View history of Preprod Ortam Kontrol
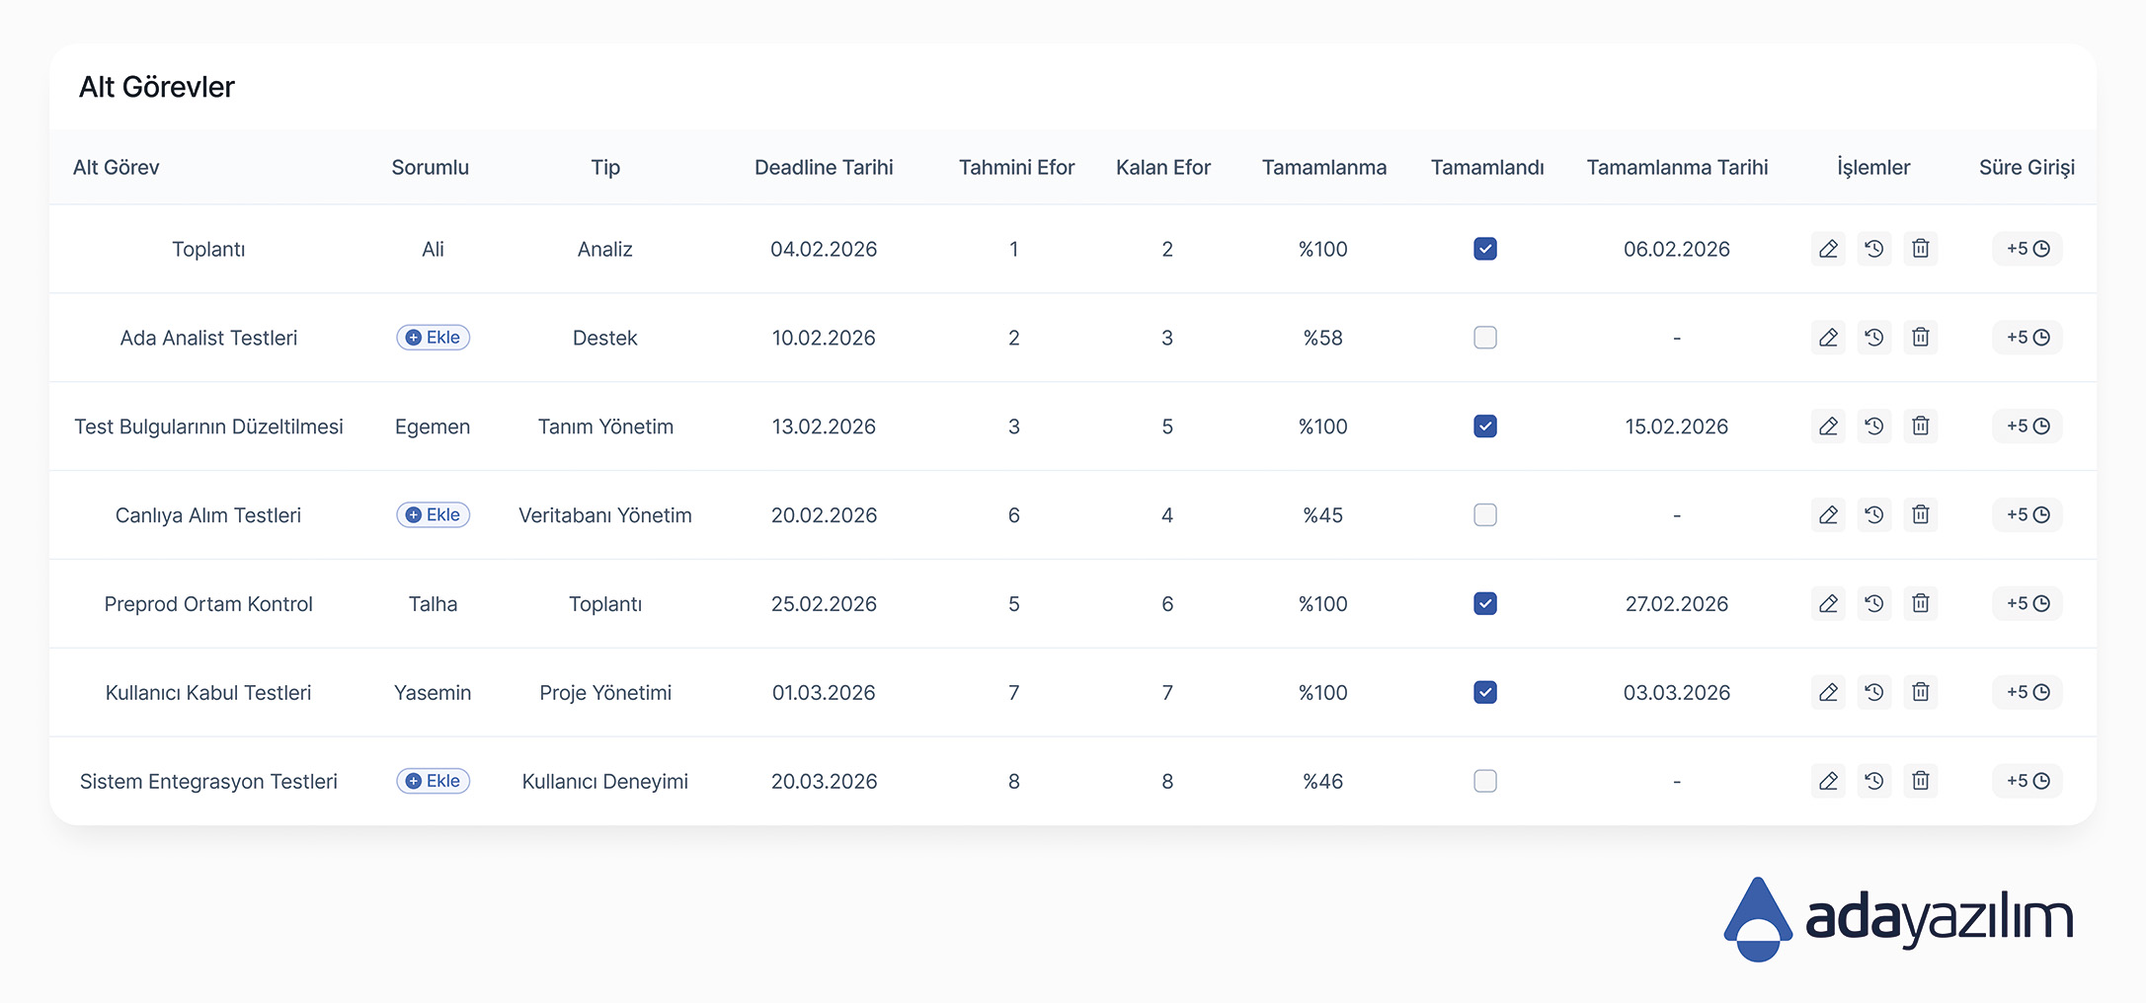2146x1003 pixels. [1873, 604]
